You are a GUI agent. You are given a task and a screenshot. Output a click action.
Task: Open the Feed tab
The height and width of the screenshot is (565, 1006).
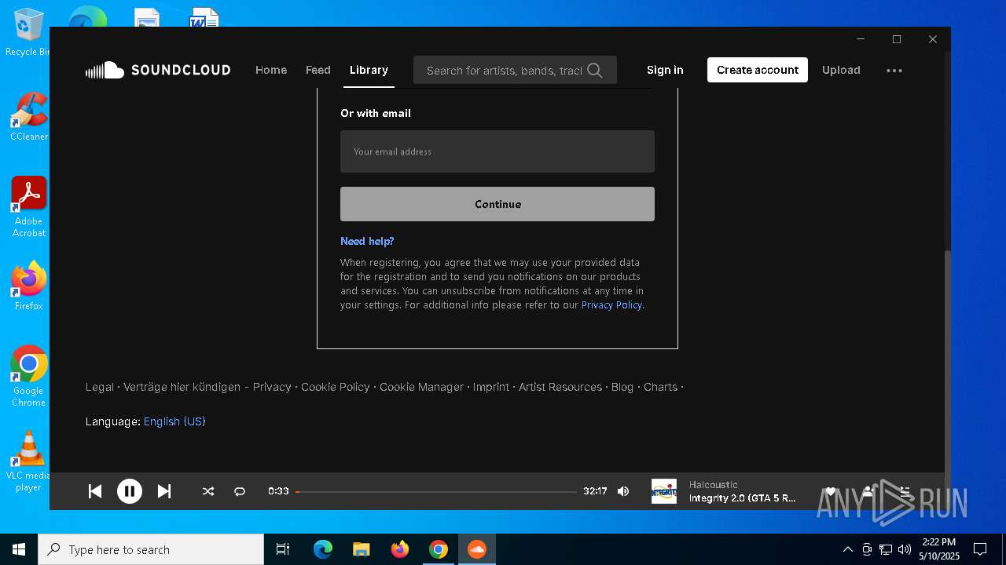click(x=318, y=70)
